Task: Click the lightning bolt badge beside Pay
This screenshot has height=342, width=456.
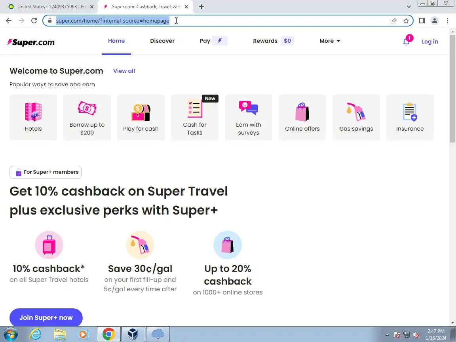Action: (220, 41)
